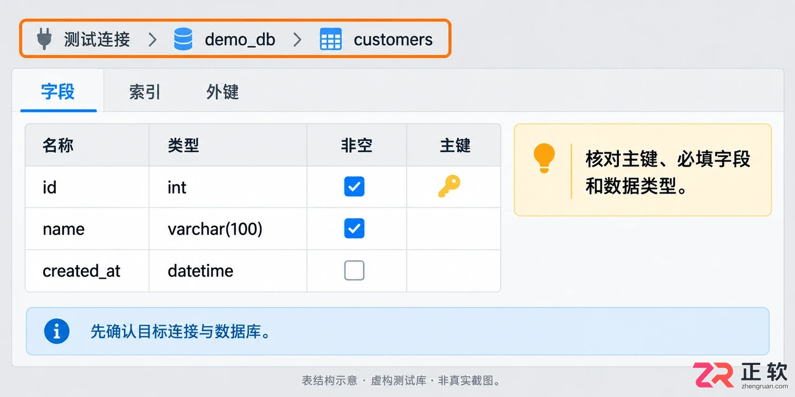The width and height of the screenshot is (795, 397).
Task: Click the lightbulb tip icon
Action: [544, 158]
